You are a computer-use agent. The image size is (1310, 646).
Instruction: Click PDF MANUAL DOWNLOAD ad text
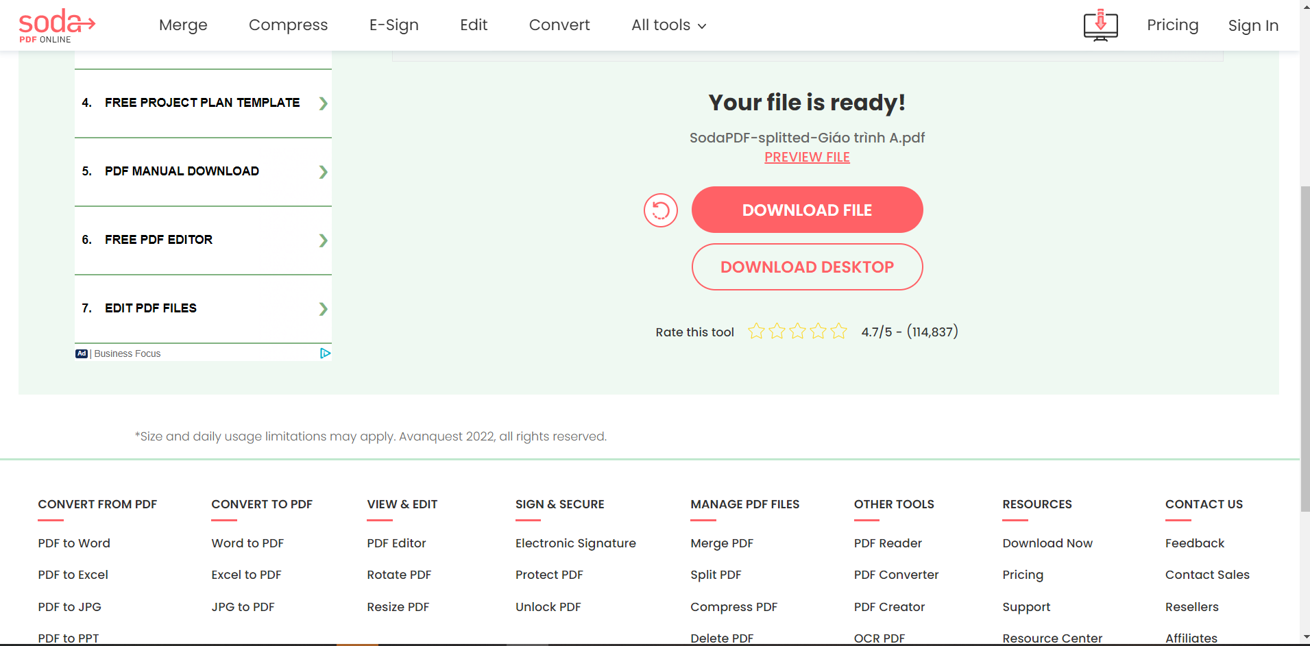tap(182, 171)
